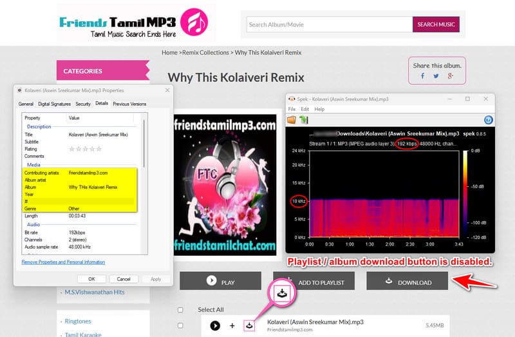Click the Kolaveri (Aswin Sreekumar Mix).mp3 track title
The width and height of the screenshot is (515, 337).
315,322
